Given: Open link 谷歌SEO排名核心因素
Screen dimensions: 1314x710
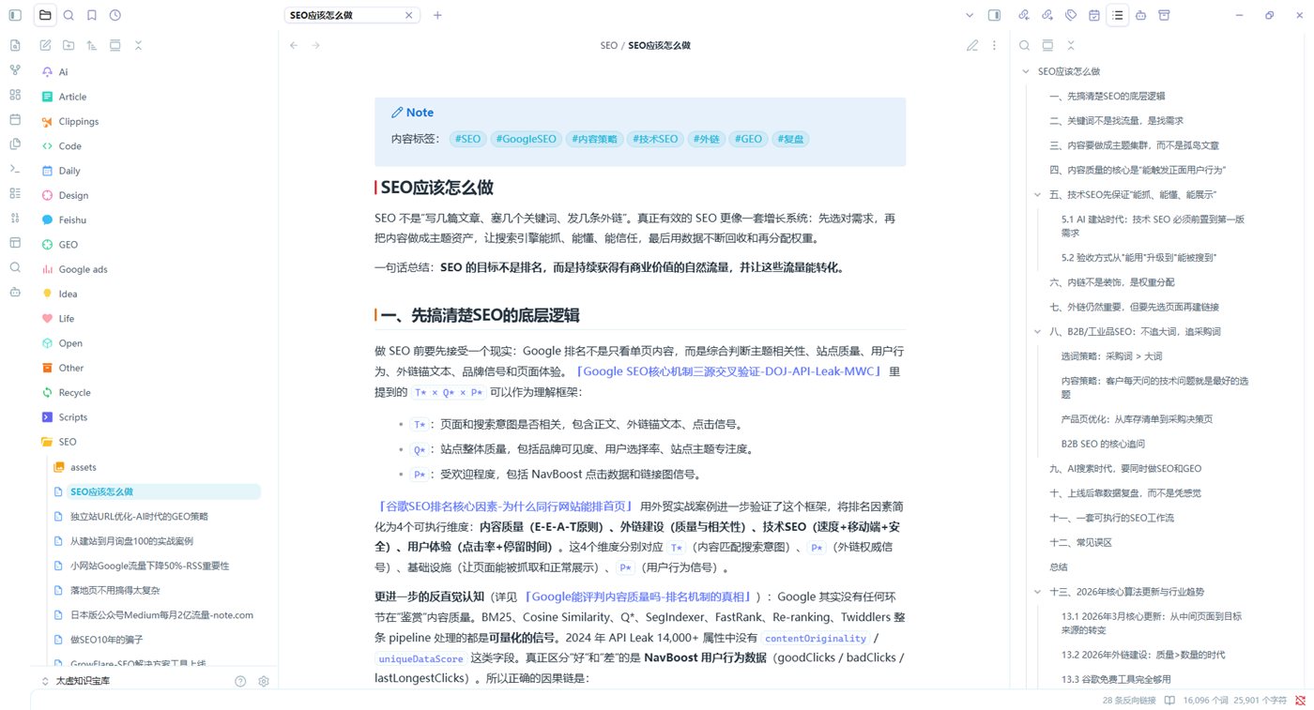Looking at the screenshot, I should (x=505, y=506).
